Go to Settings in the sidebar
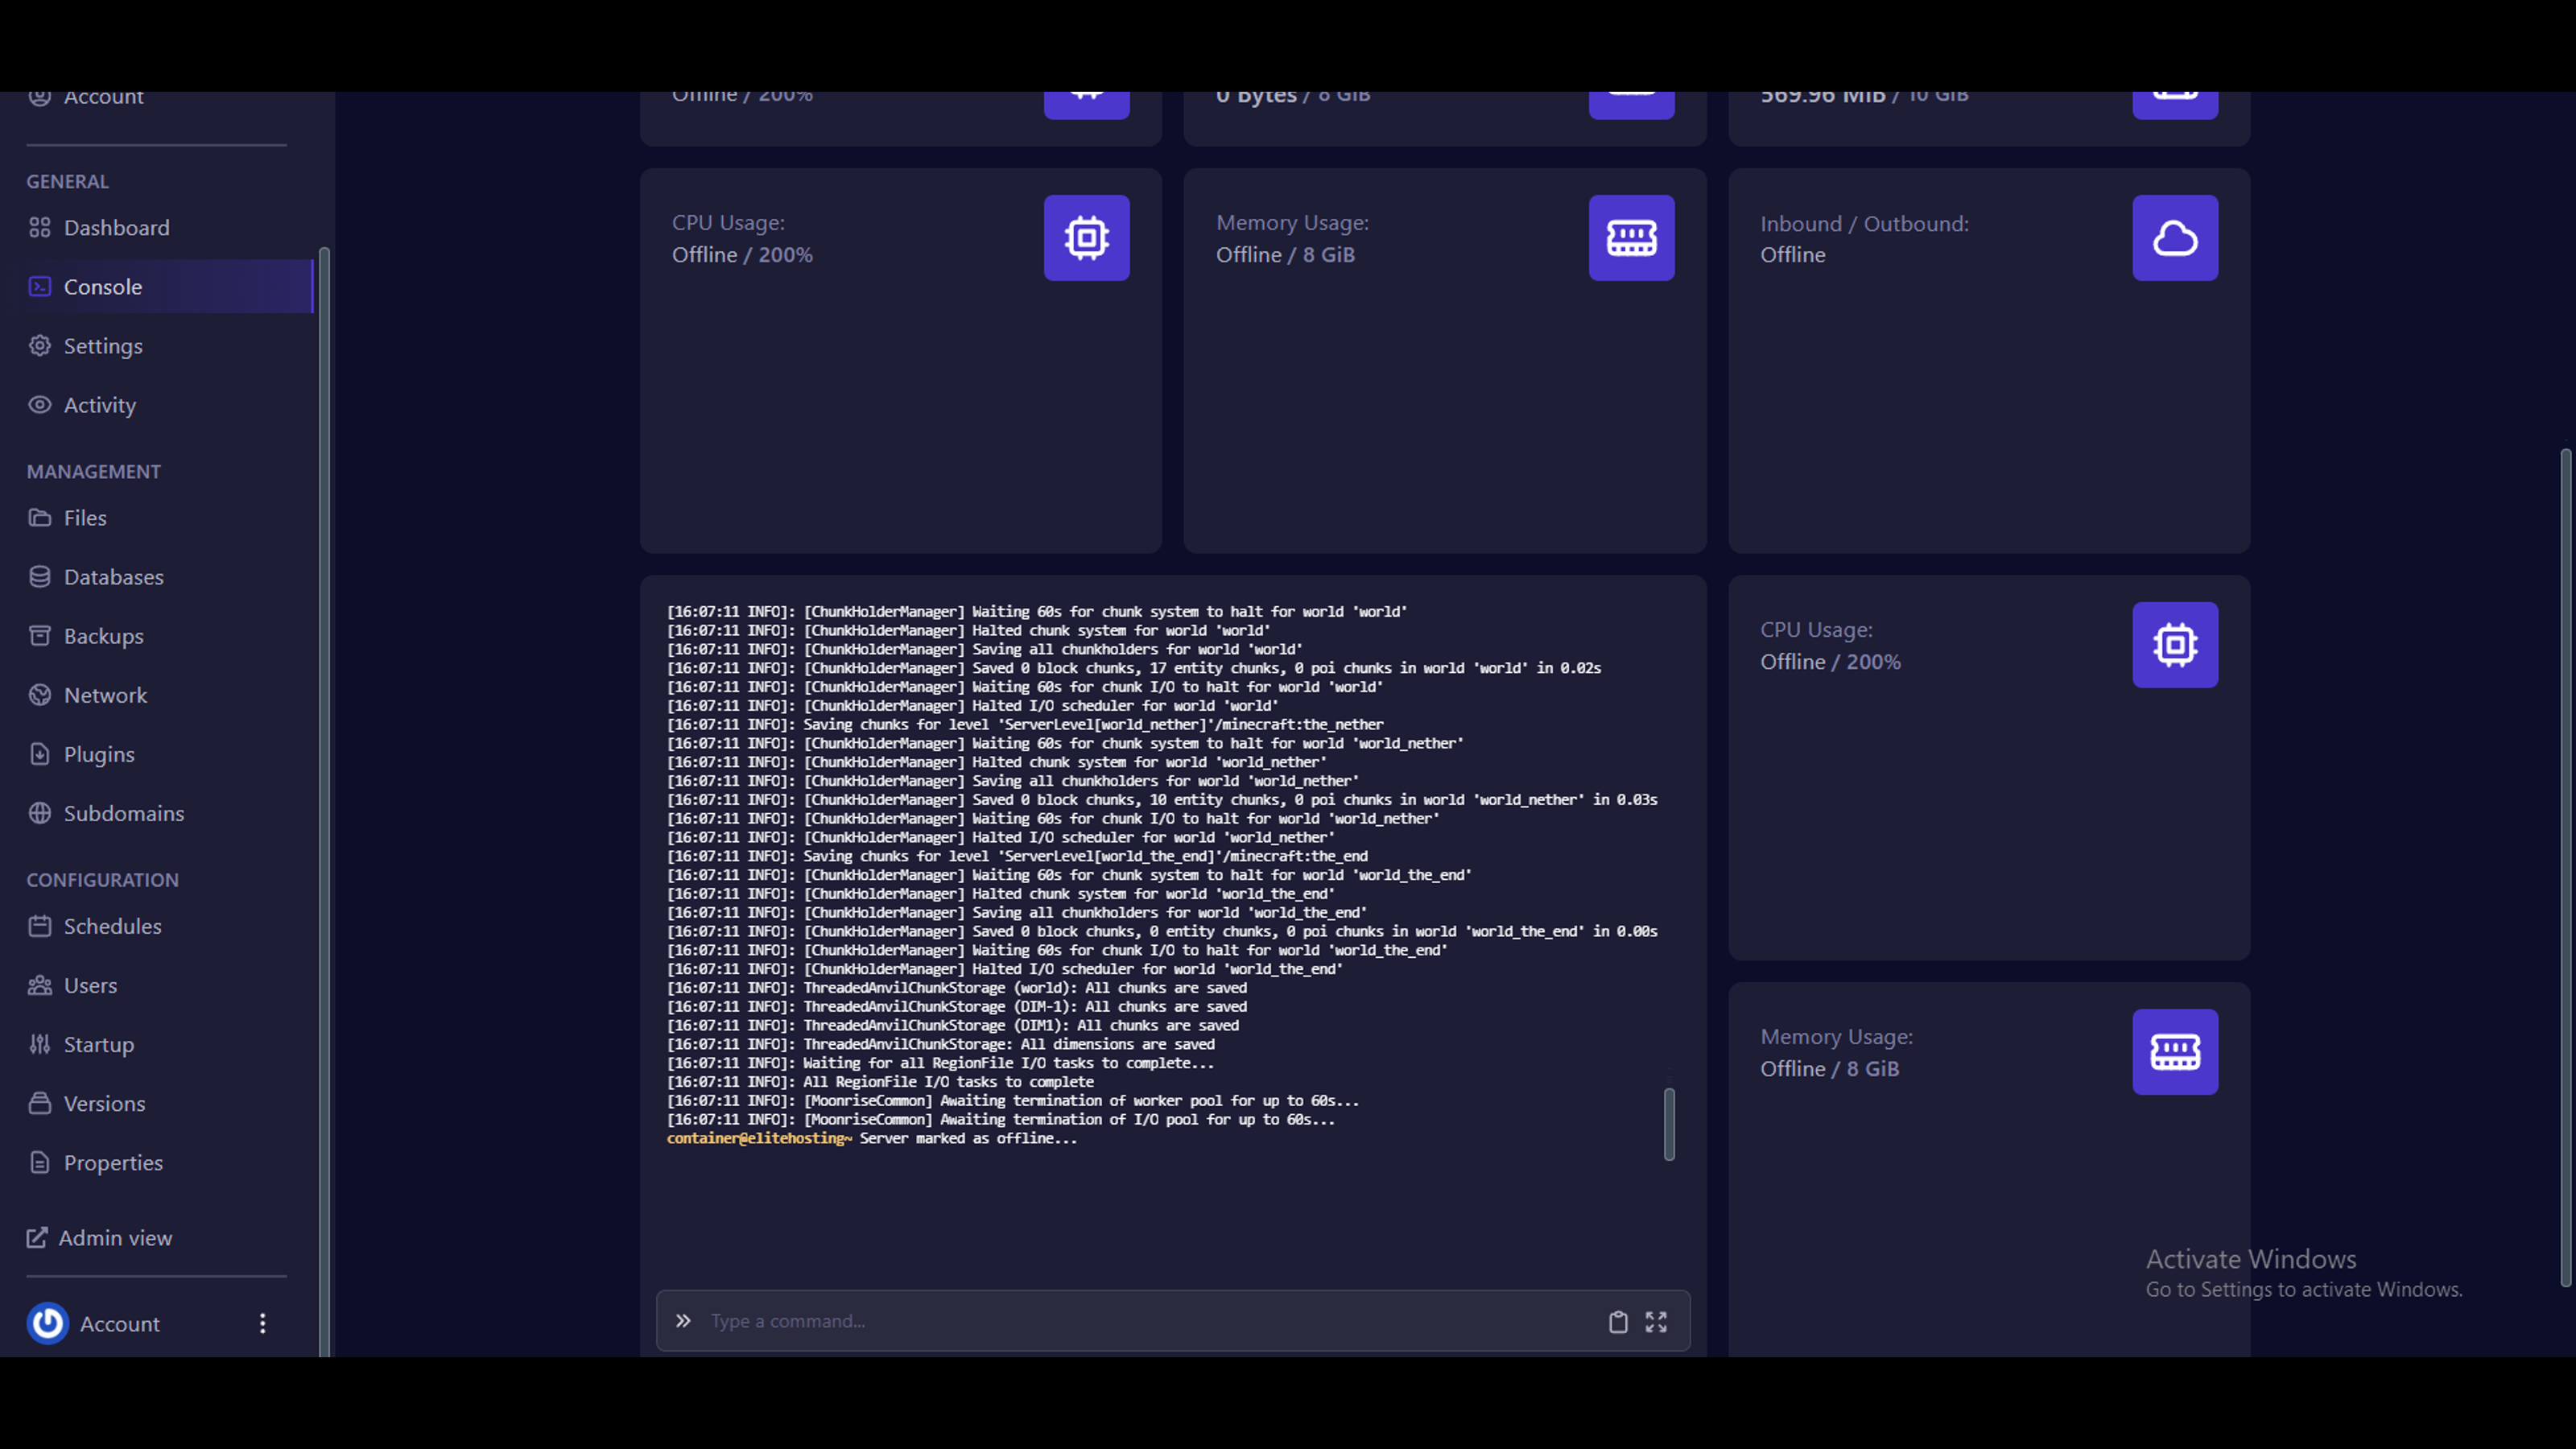The height and width of the screenshot is (1449, 2576). coord(103,346)
